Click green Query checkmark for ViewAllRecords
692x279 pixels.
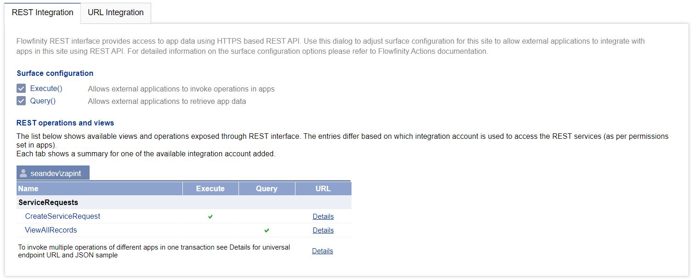267,230
